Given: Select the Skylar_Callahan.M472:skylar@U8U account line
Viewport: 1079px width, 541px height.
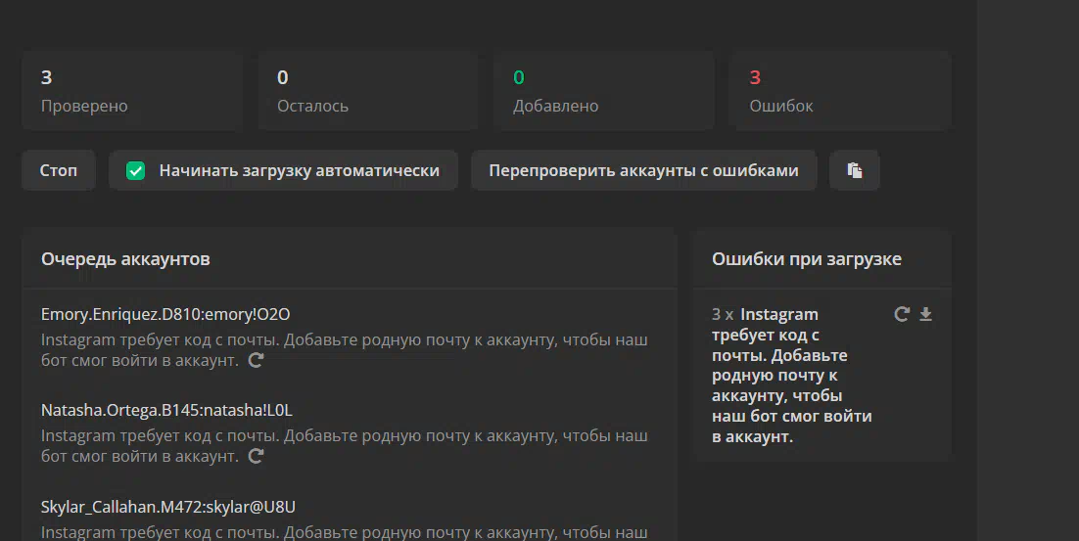Looking at the screenshot, I should [167, 507].
